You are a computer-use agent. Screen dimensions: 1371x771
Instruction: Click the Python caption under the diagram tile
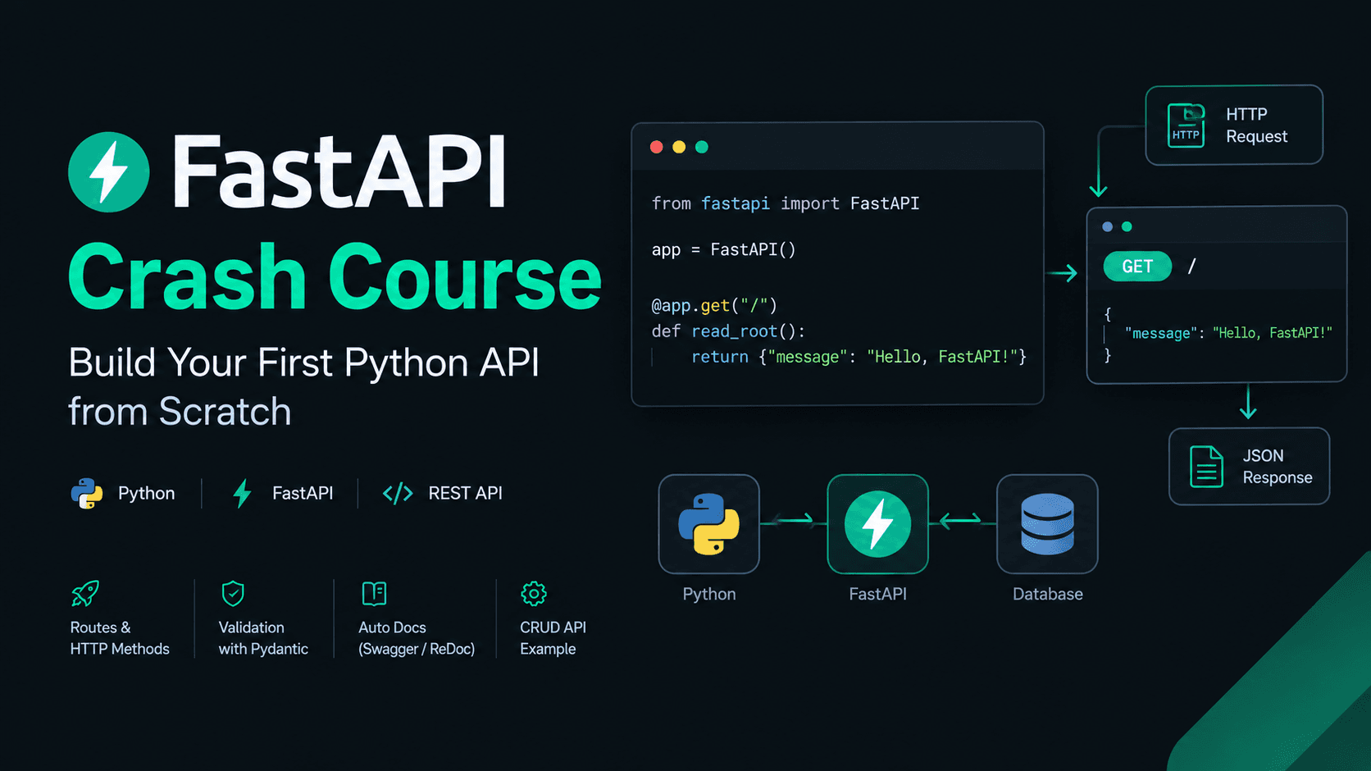[709, 595]
